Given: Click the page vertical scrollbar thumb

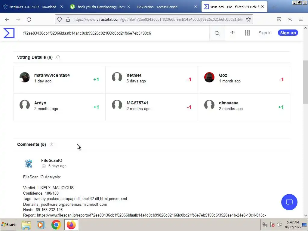Looking at the screenshot, I should point(306,82).
